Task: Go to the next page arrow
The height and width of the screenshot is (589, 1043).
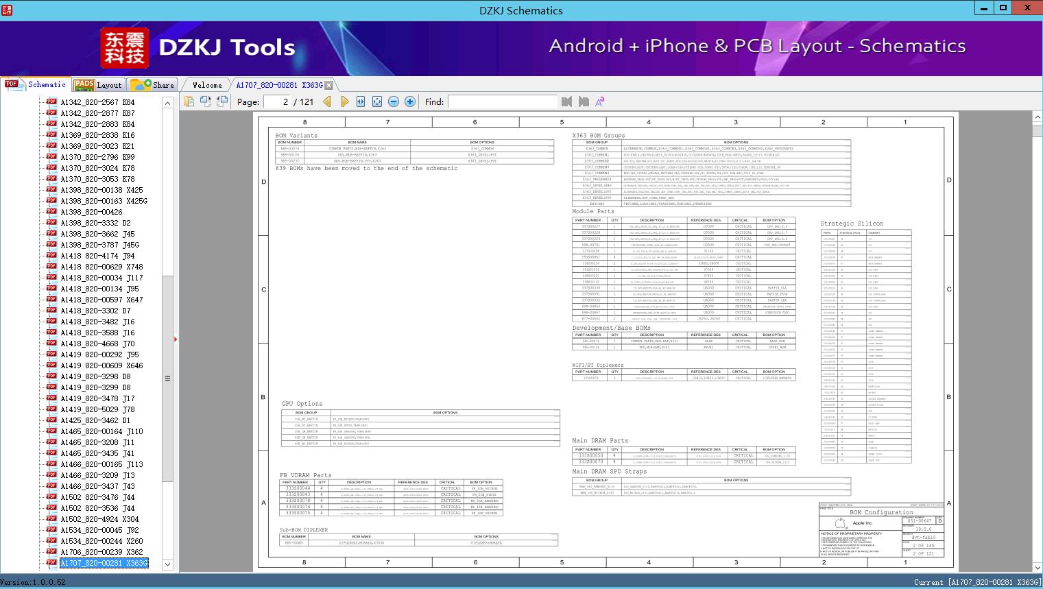Action: point(344,101)
